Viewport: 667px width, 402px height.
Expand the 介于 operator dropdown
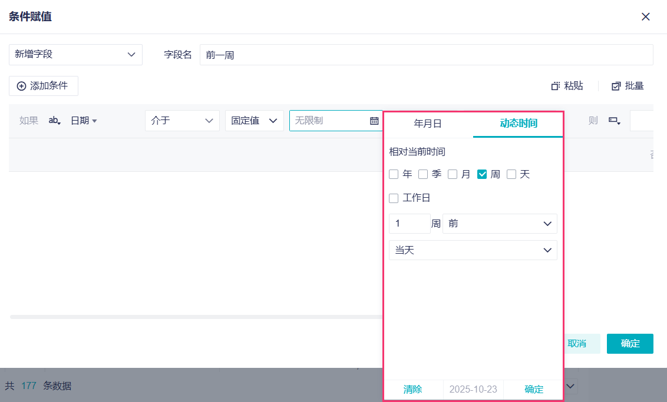[182, 121]
